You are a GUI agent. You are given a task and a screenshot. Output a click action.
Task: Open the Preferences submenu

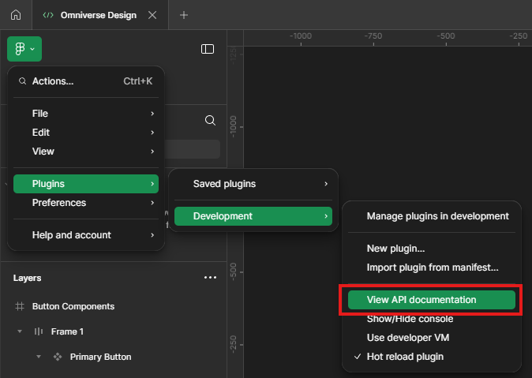tap(86, 203)
